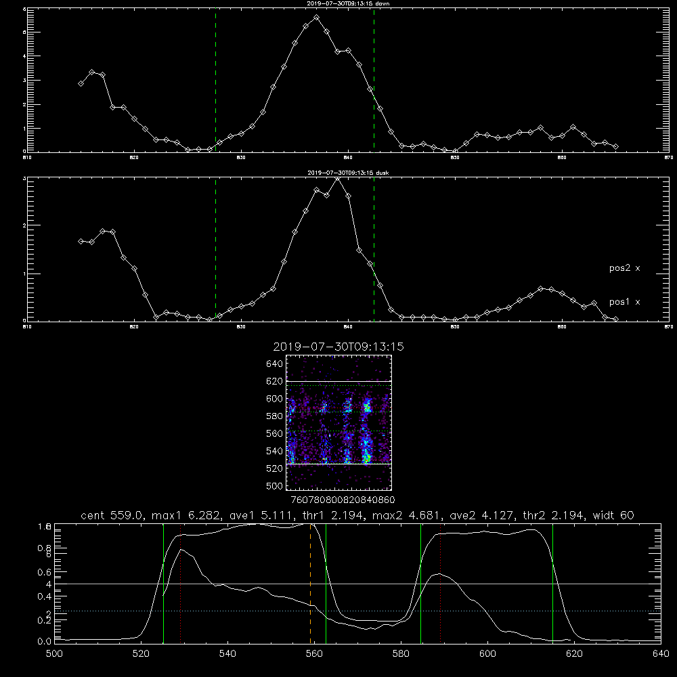The height and width of the screenshot is (677, 677).
Task: Click the lower white line in spectral image
Action: (x=339, y=464)
